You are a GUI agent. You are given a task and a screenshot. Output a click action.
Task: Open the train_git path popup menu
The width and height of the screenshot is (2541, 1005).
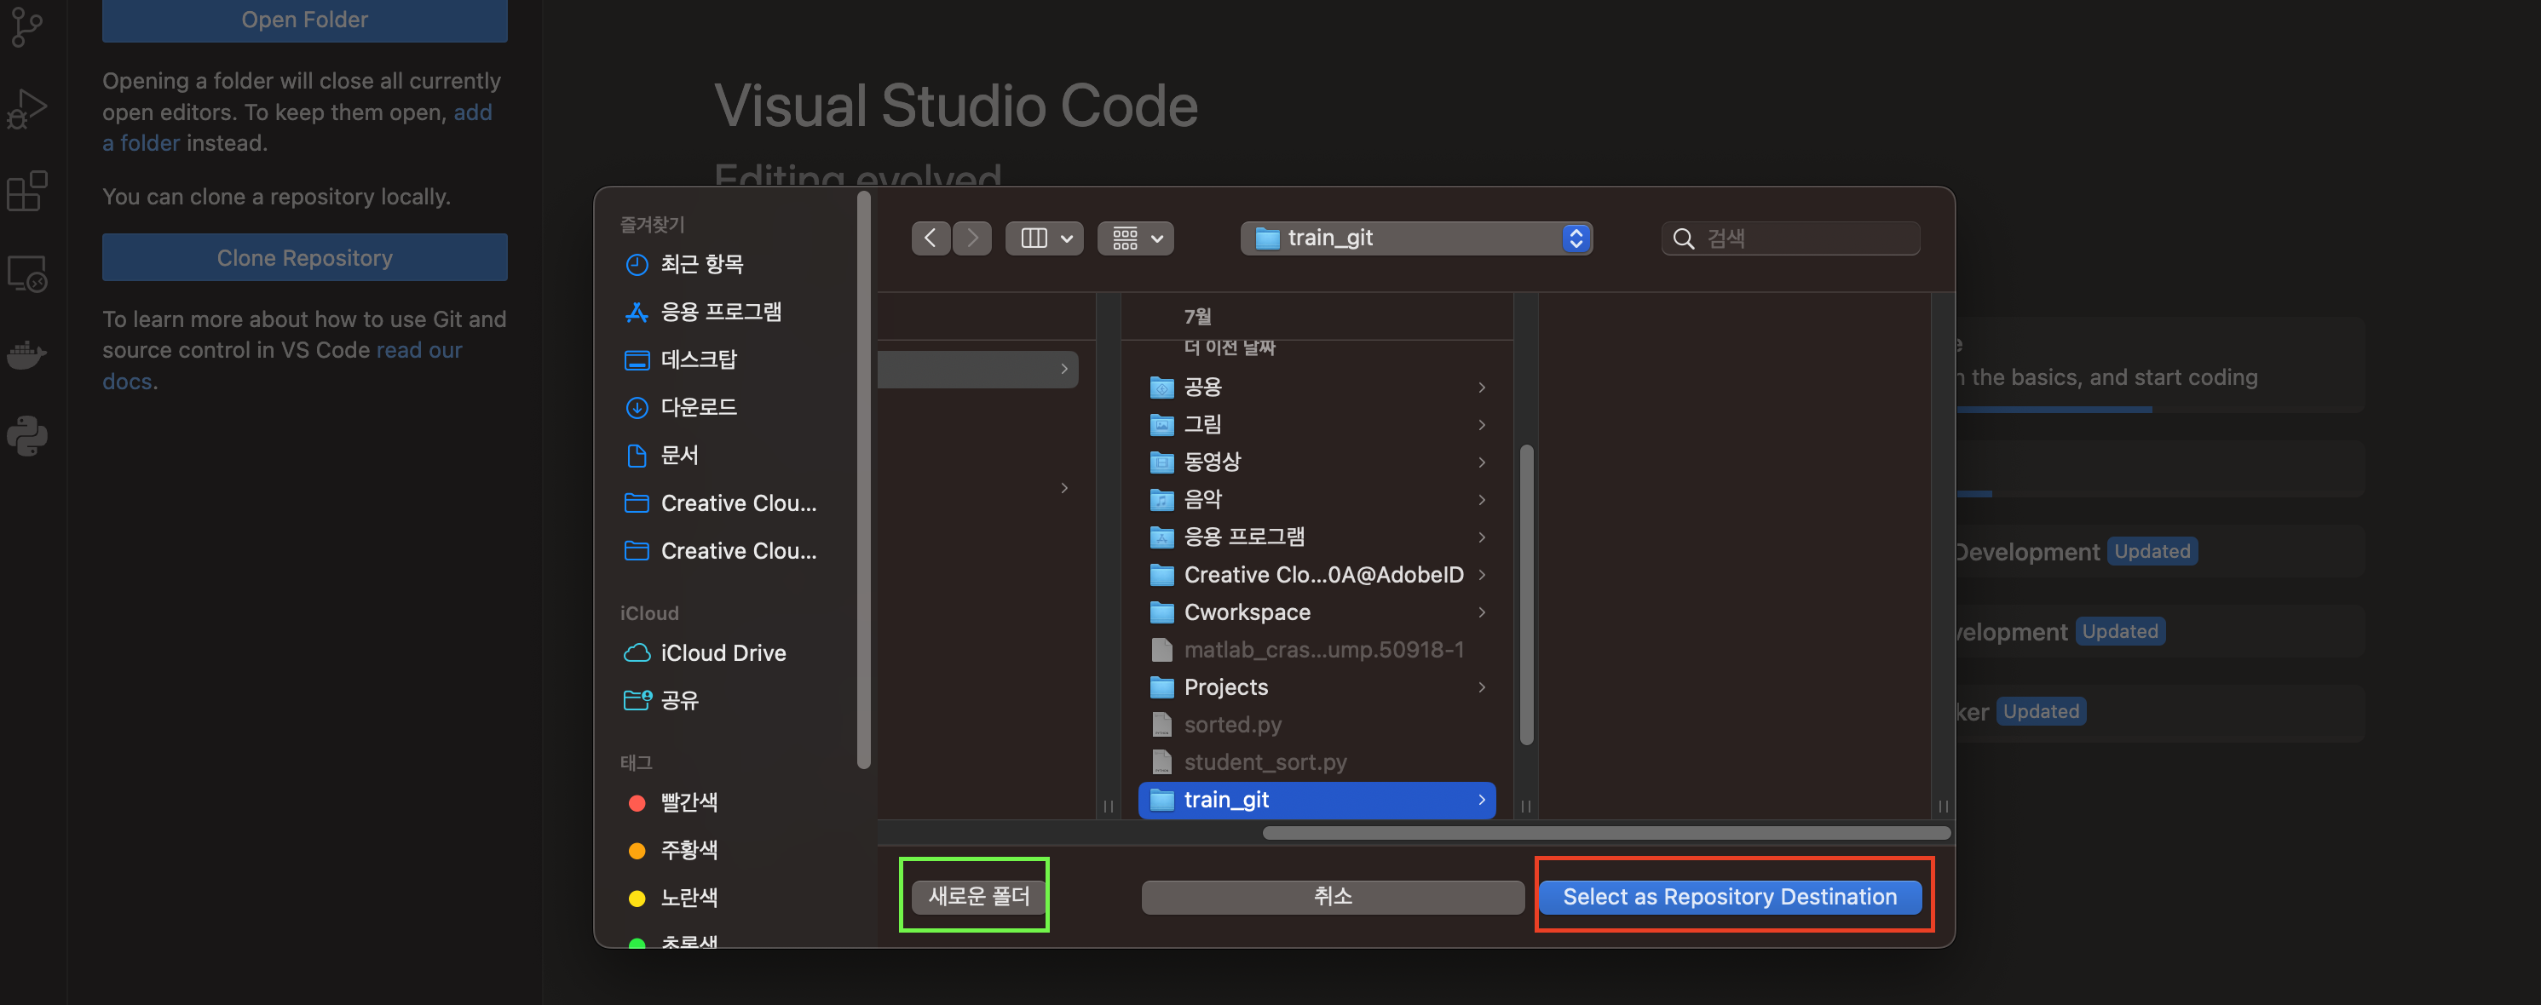pos(1415,238)
